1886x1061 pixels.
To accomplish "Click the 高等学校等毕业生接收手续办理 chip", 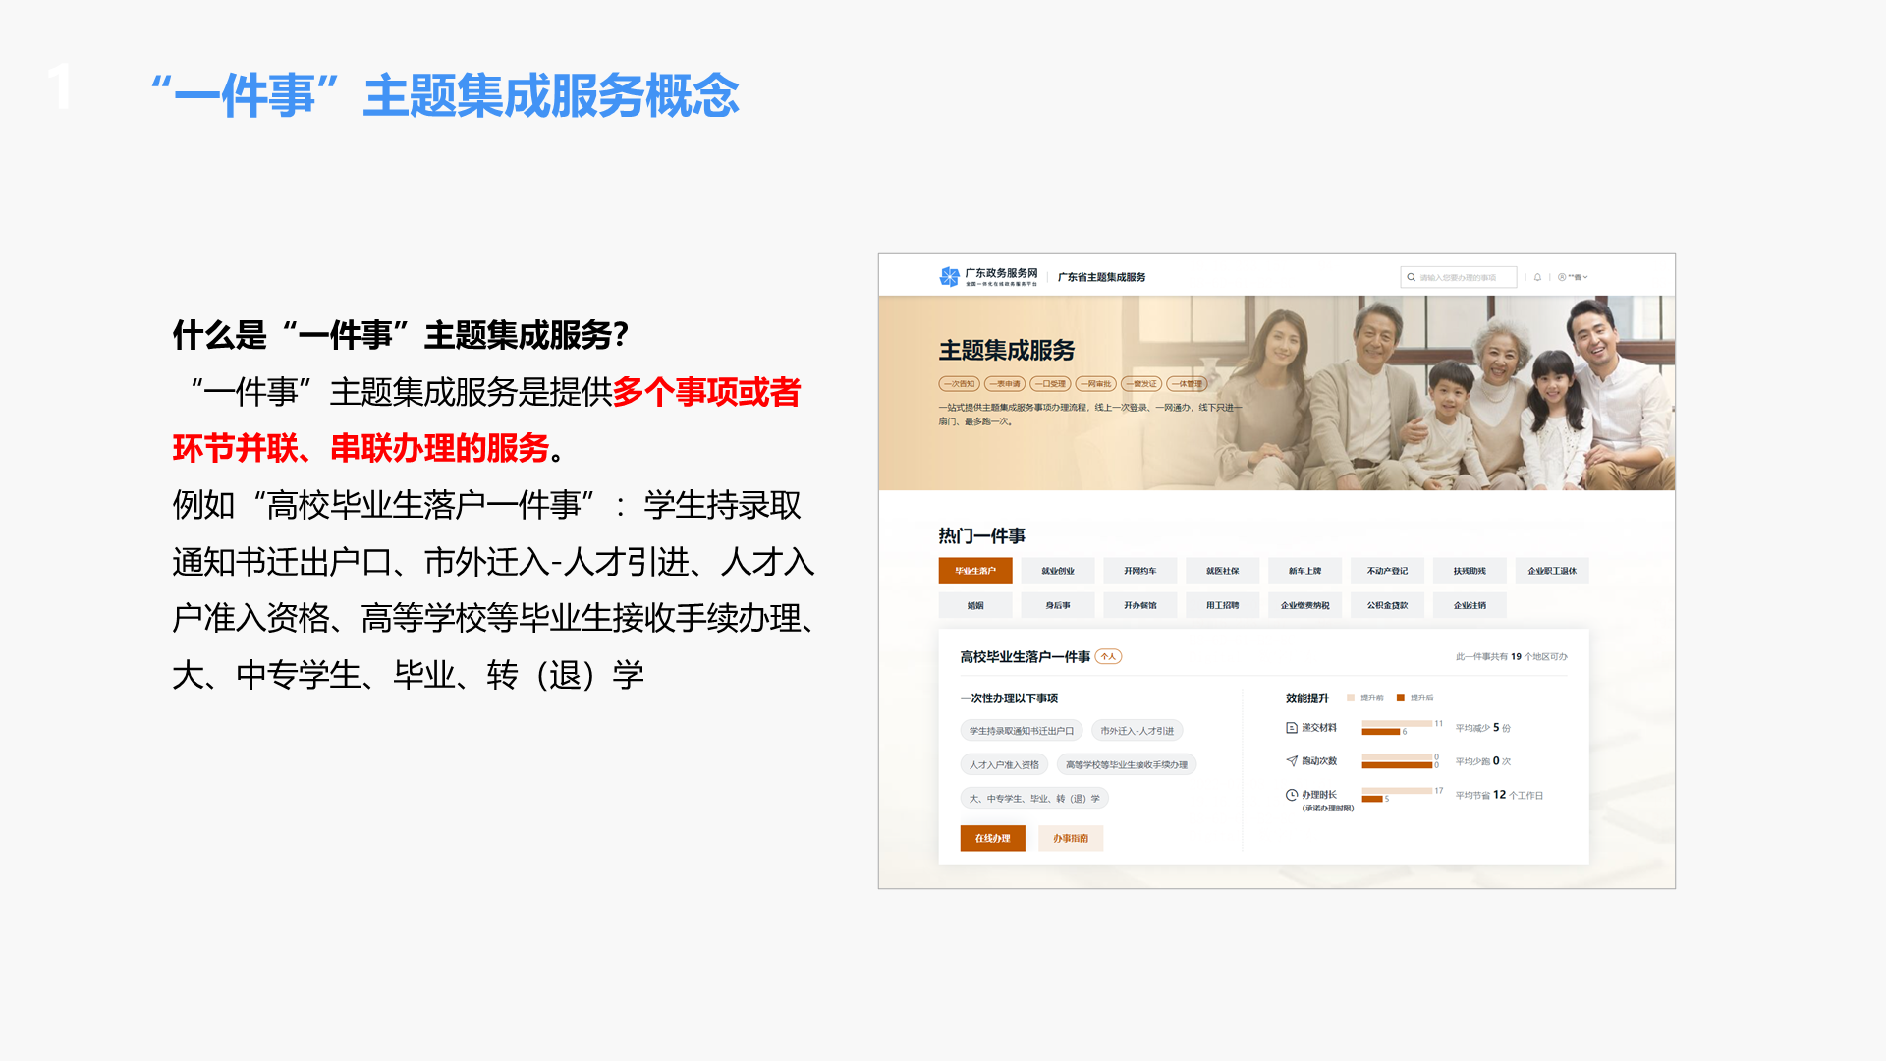I will (1127, 764).
